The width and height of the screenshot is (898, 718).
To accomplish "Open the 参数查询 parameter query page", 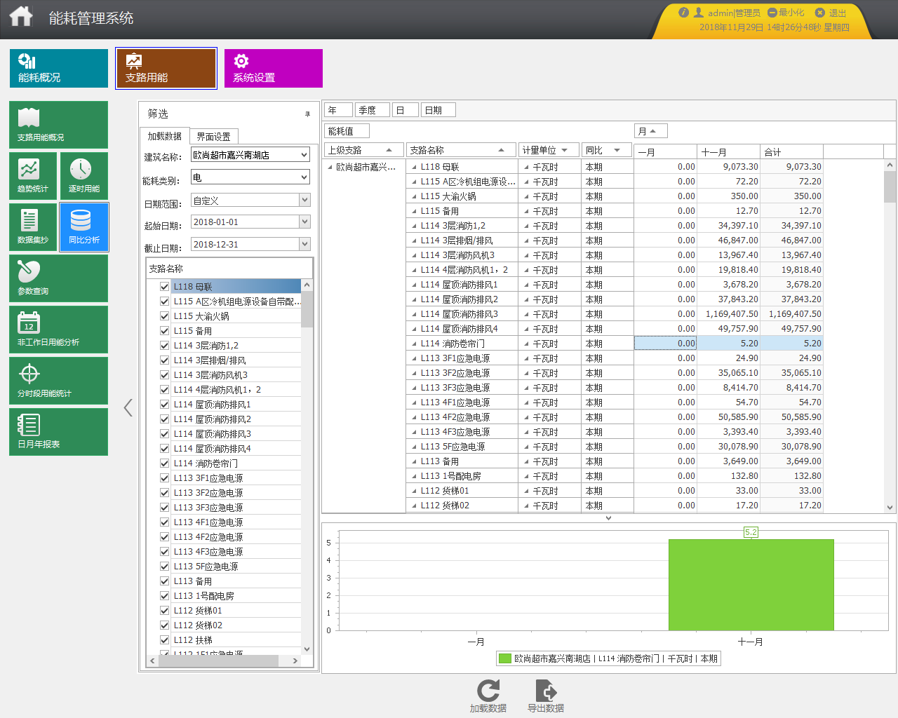I will tap(58, 278).
